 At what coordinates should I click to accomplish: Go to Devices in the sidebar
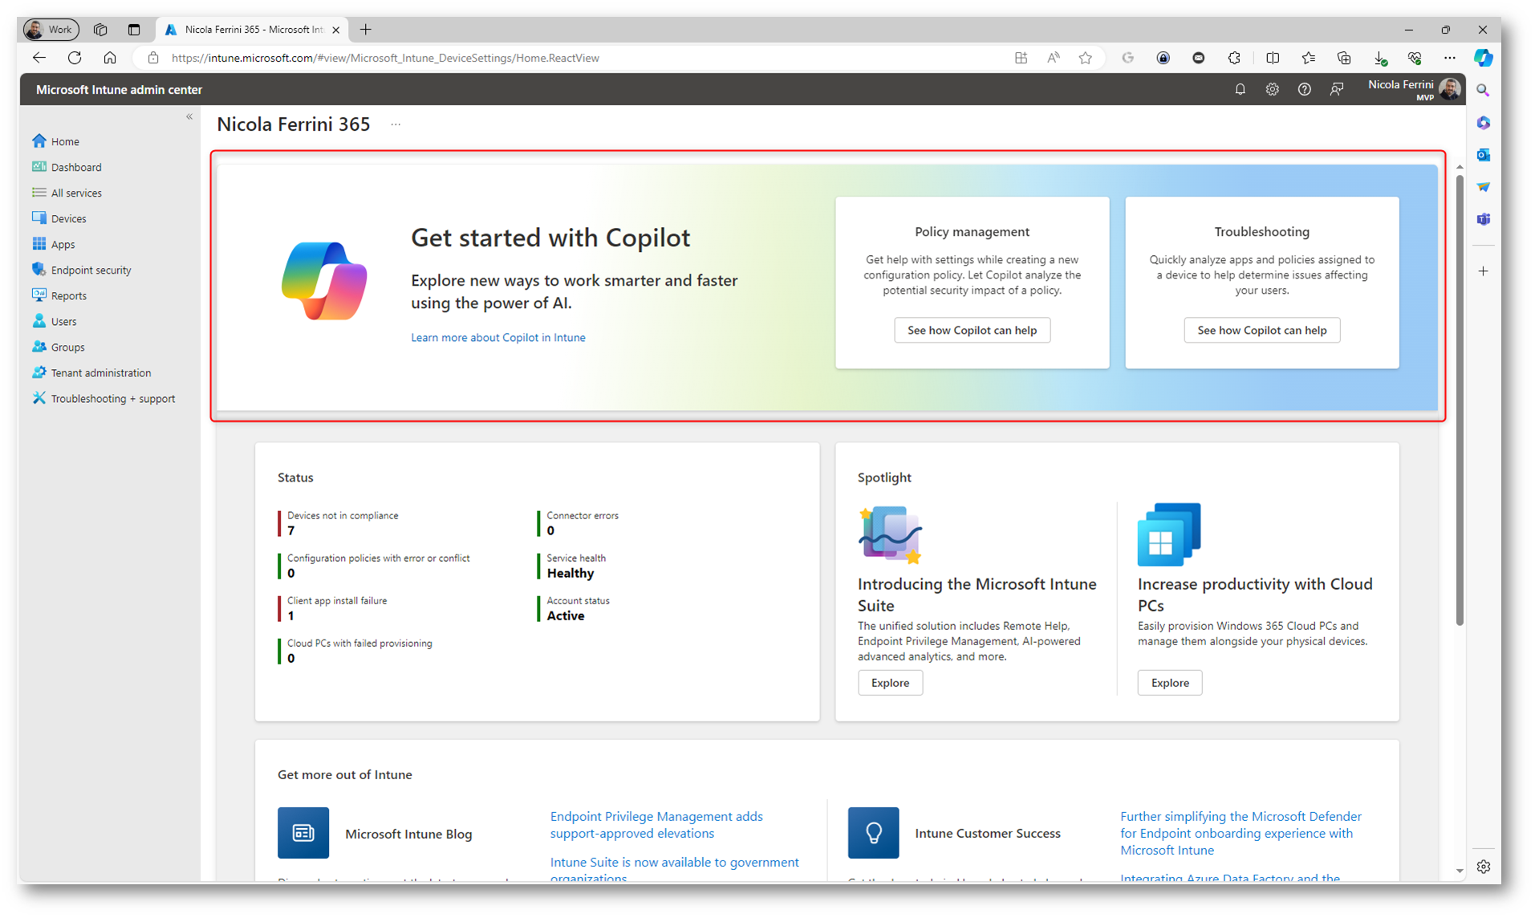point(59,218)
